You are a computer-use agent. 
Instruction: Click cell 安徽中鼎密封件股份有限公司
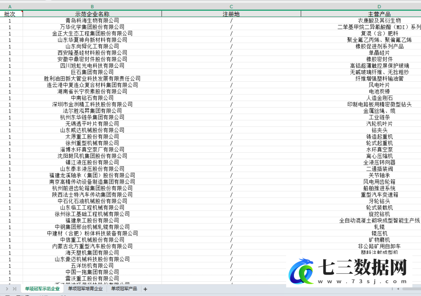pyautogui.click(x=92, y=59)
